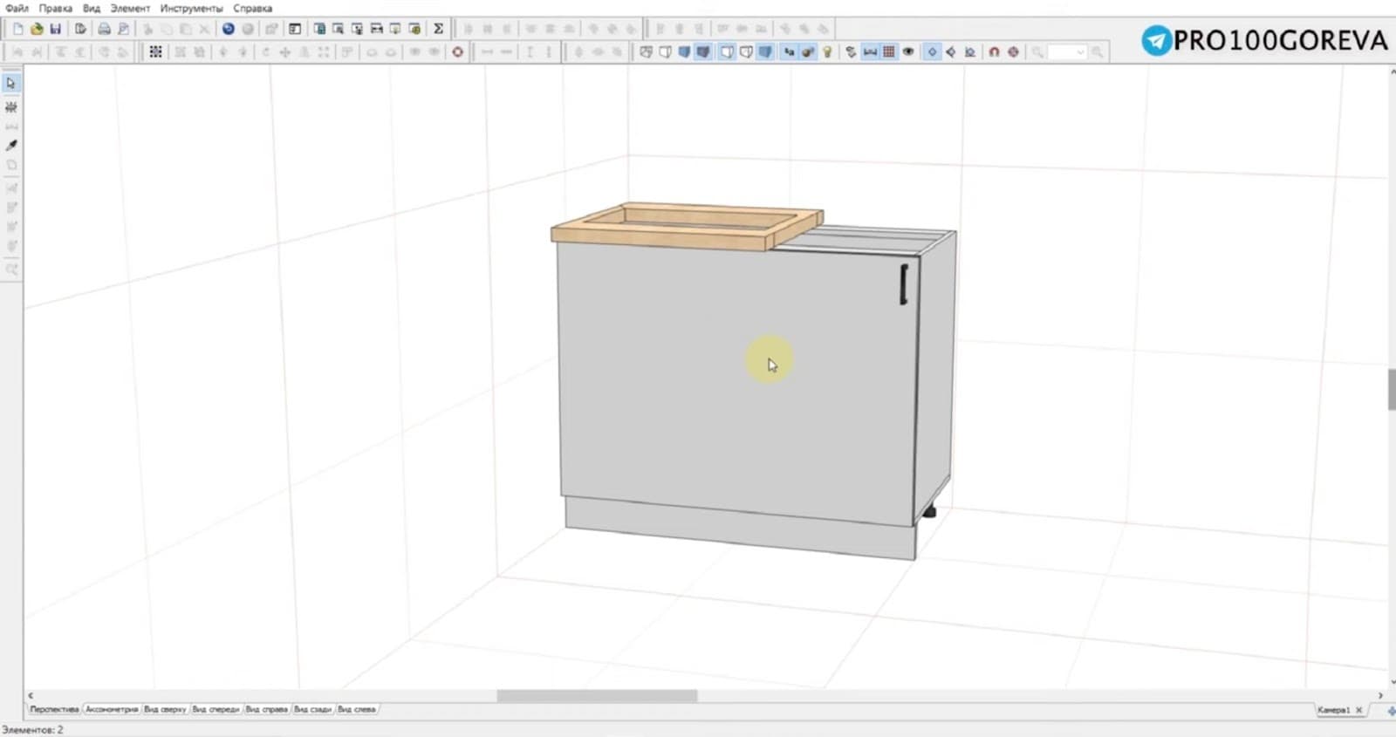Select the arrow pointer tool in the left sidebar
Viewport: 1396px width, 737px height.
pos(11,83)
